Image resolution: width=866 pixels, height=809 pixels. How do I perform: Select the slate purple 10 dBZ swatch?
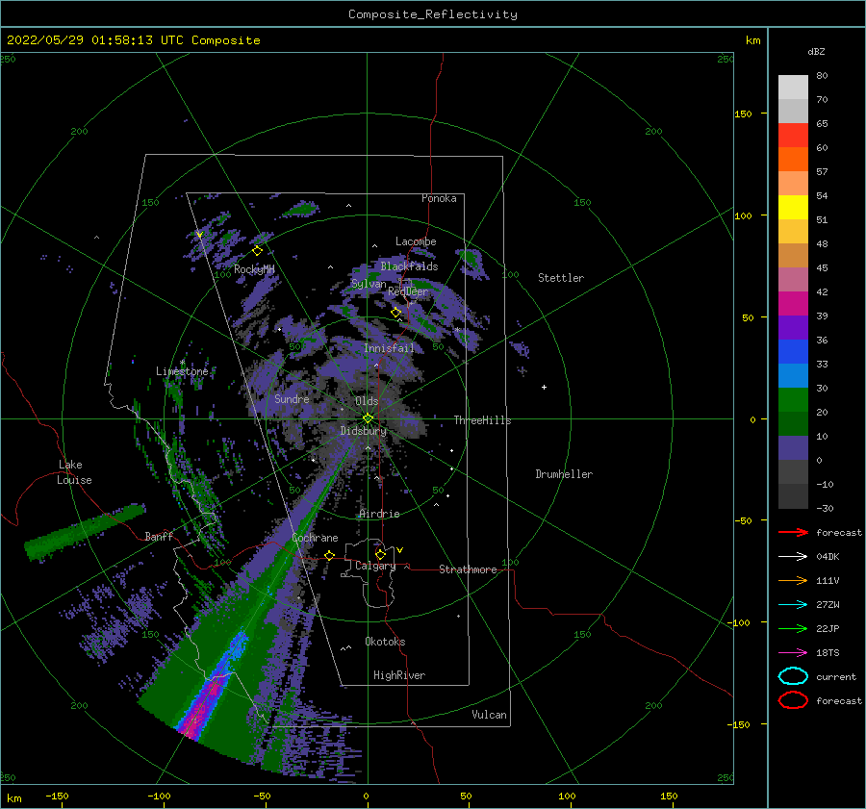coord(793,447)
